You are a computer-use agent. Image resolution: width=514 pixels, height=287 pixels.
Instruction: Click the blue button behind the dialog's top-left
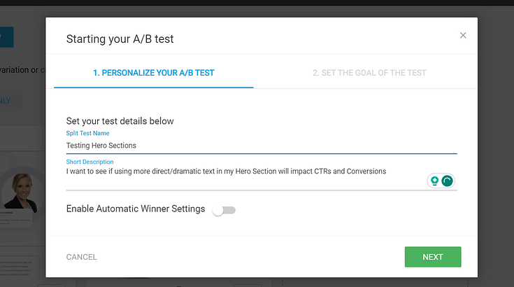point(7,36)
